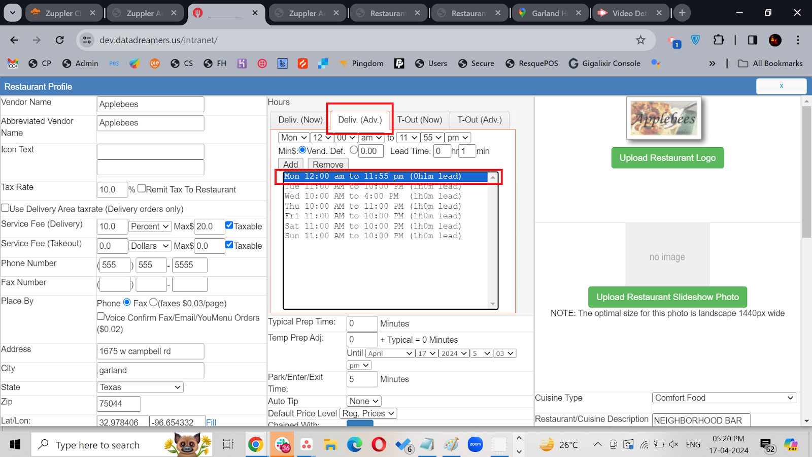Screen dimensions: 812x457
Task: Enable Remit Tax To Restaurant checkbox
Action: coord(142,188)
